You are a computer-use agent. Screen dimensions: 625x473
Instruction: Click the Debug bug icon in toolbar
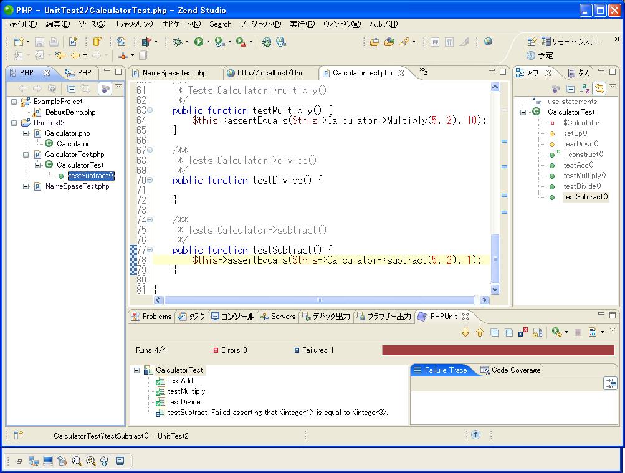click(x=178, y=42)
